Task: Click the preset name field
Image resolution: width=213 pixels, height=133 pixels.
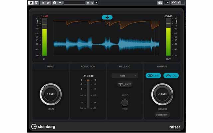Action: coord(75,3)
